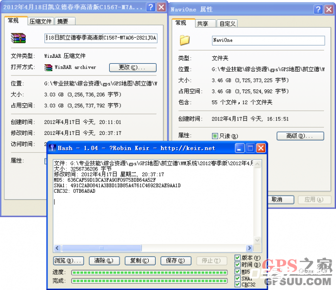The width and height of the screenshot is (336, 290).
Task: Click 取消 button in NaviOne properties
Action: [x=281, y=200]
